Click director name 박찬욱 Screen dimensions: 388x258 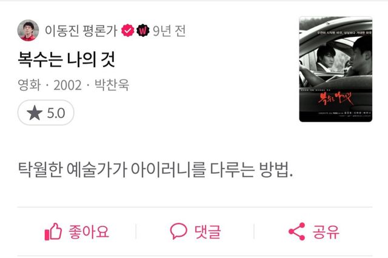pos(112,85)
